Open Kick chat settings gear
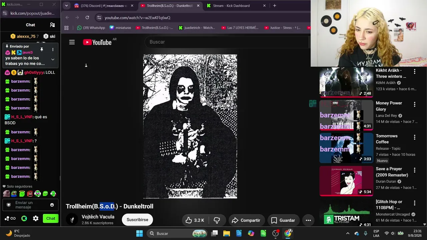427x240 pixels. (36, 218)
